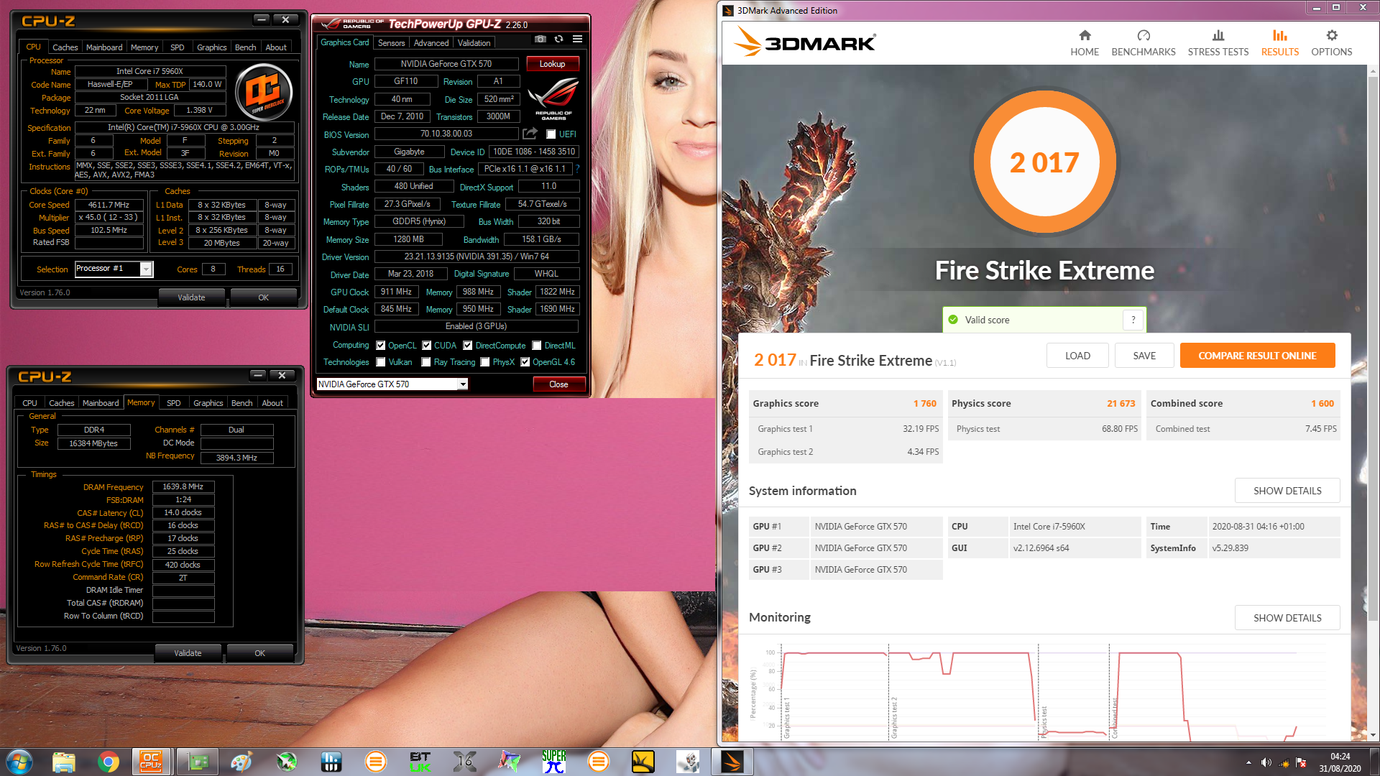The width and height of the screenshot is (1380, 776).
Task: Toggle the CUDA checkbox
Action: pos(427,346)
